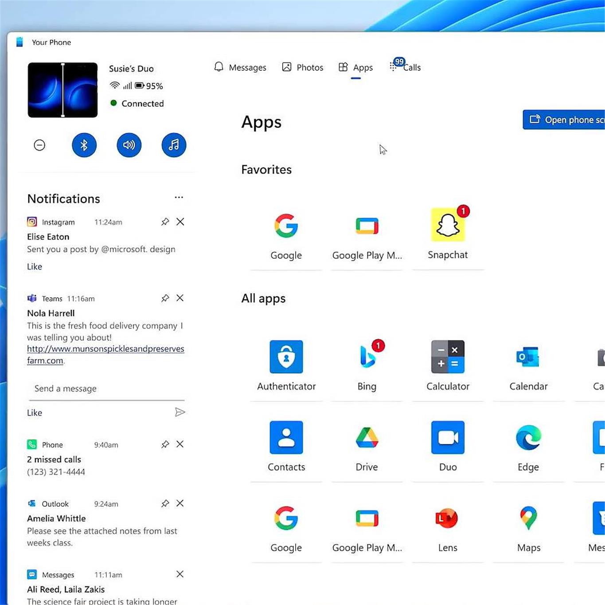Launch Google Drive app
This screenshot has height=605, width=605.
pyautogui.click(x=367, y=438)
